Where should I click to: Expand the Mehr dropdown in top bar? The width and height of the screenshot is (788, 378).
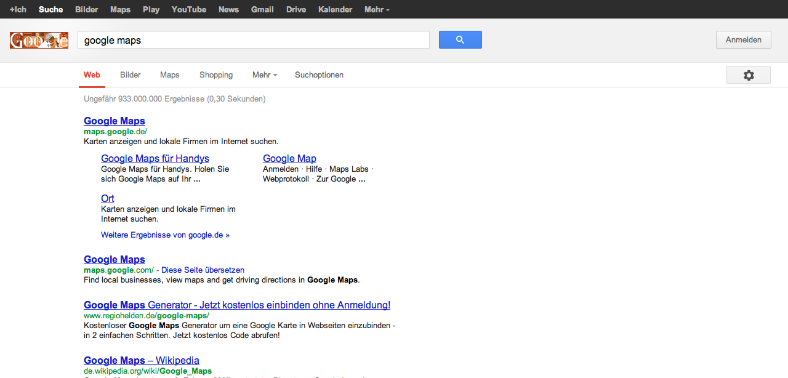click(x=377, y=9)
